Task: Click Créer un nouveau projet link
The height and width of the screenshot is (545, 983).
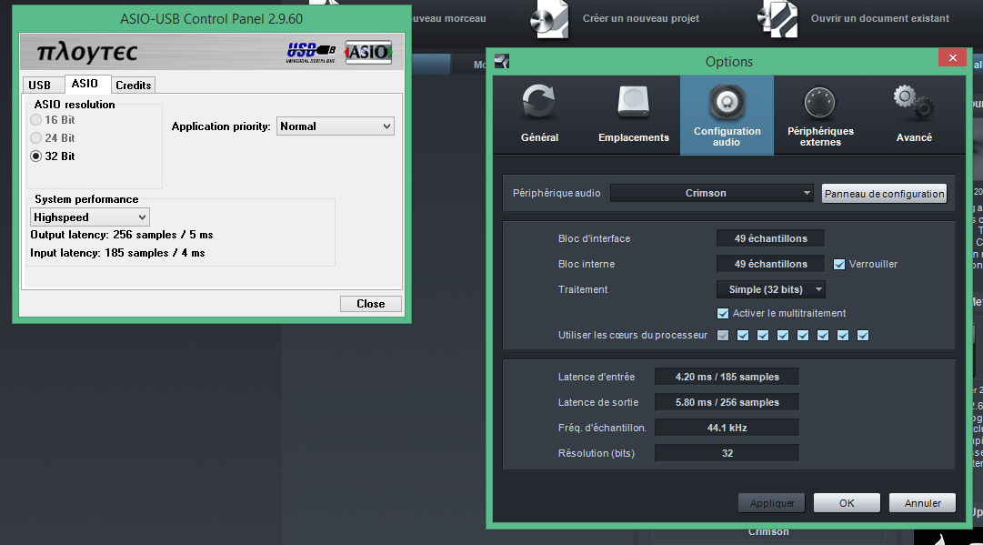Action: coord(641,18)
